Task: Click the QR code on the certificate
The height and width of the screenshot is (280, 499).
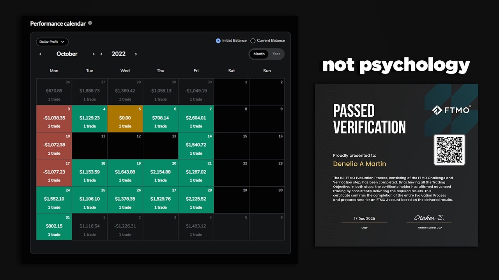Action: click(x=449, y=150)
